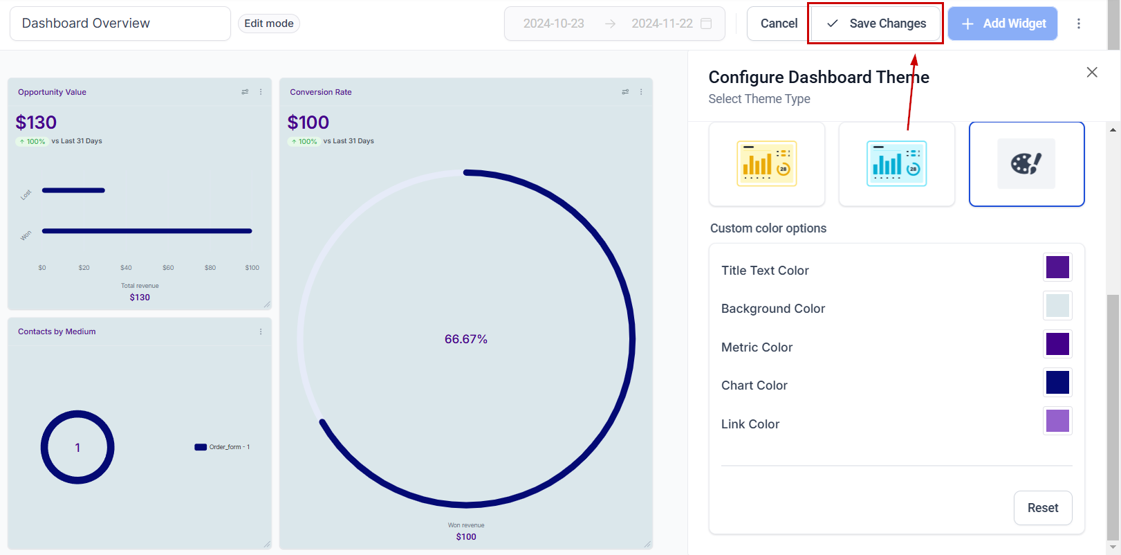Click the Edit mode badge
Viewport: 1121px width, 555px height.
click(269, 24)
